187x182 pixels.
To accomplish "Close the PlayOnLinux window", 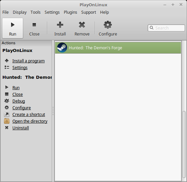I will [x=181, y=4].
